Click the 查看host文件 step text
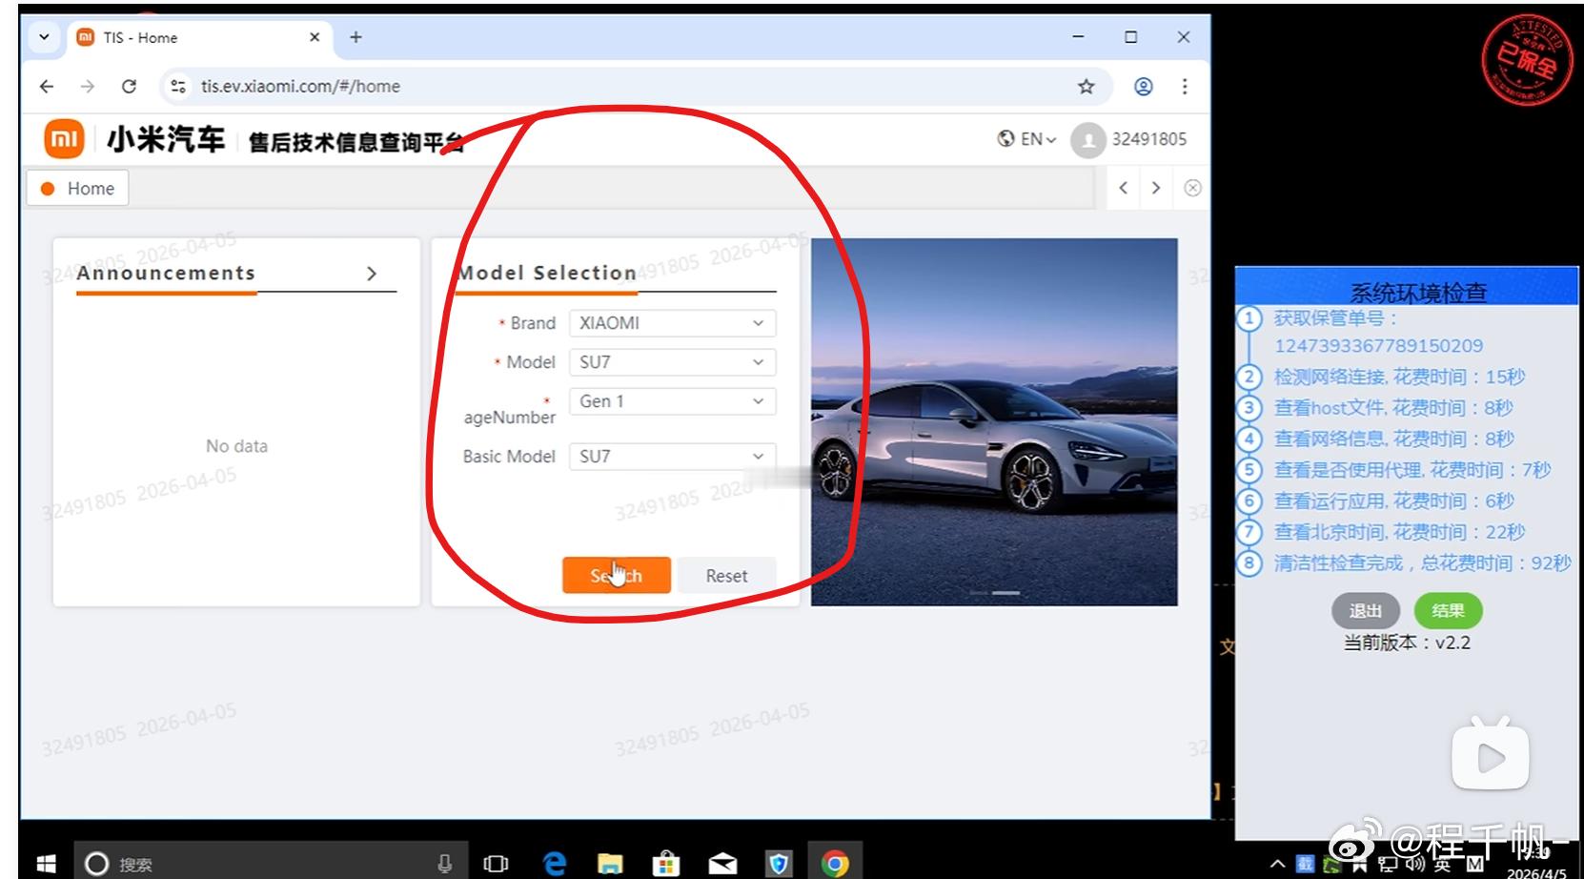The height and width of the screenshot is (879, 1584). point(1393,408)
